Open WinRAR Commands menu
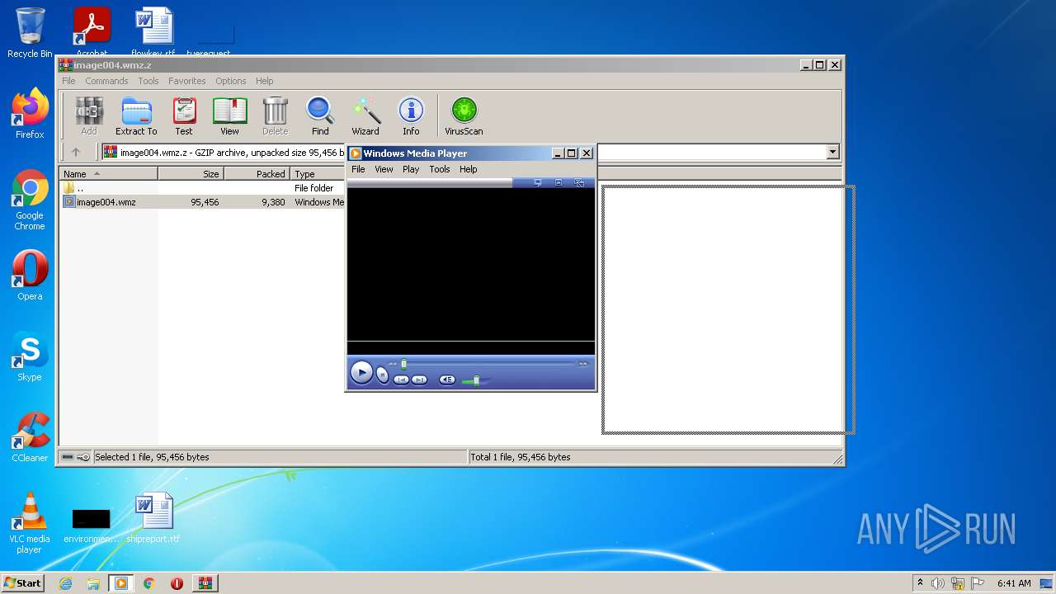The image size is (1056, 594). point(106,81)
